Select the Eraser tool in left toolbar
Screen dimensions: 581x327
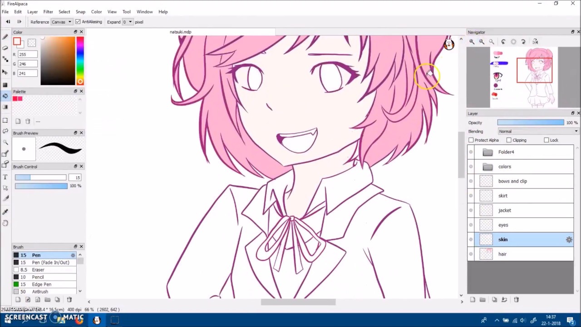(5, 48)
